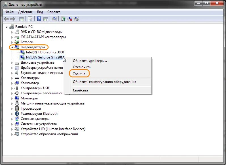This screenshot has width=226, height=165.
Task: Click the Back arrow toolbar icon
Action: [x=6, y=19]
